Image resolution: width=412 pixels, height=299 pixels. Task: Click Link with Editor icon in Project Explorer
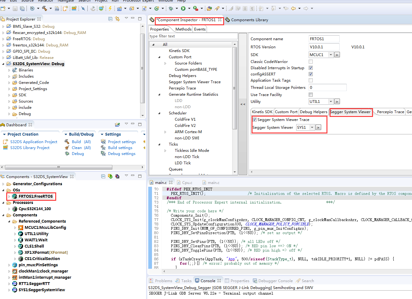point(117,19)
